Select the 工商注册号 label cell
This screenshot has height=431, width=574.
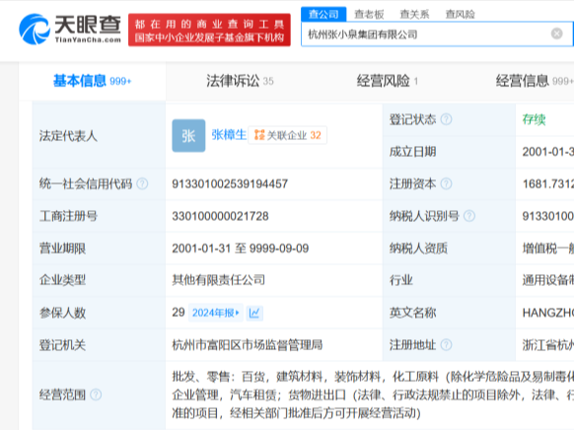point(99,216)
